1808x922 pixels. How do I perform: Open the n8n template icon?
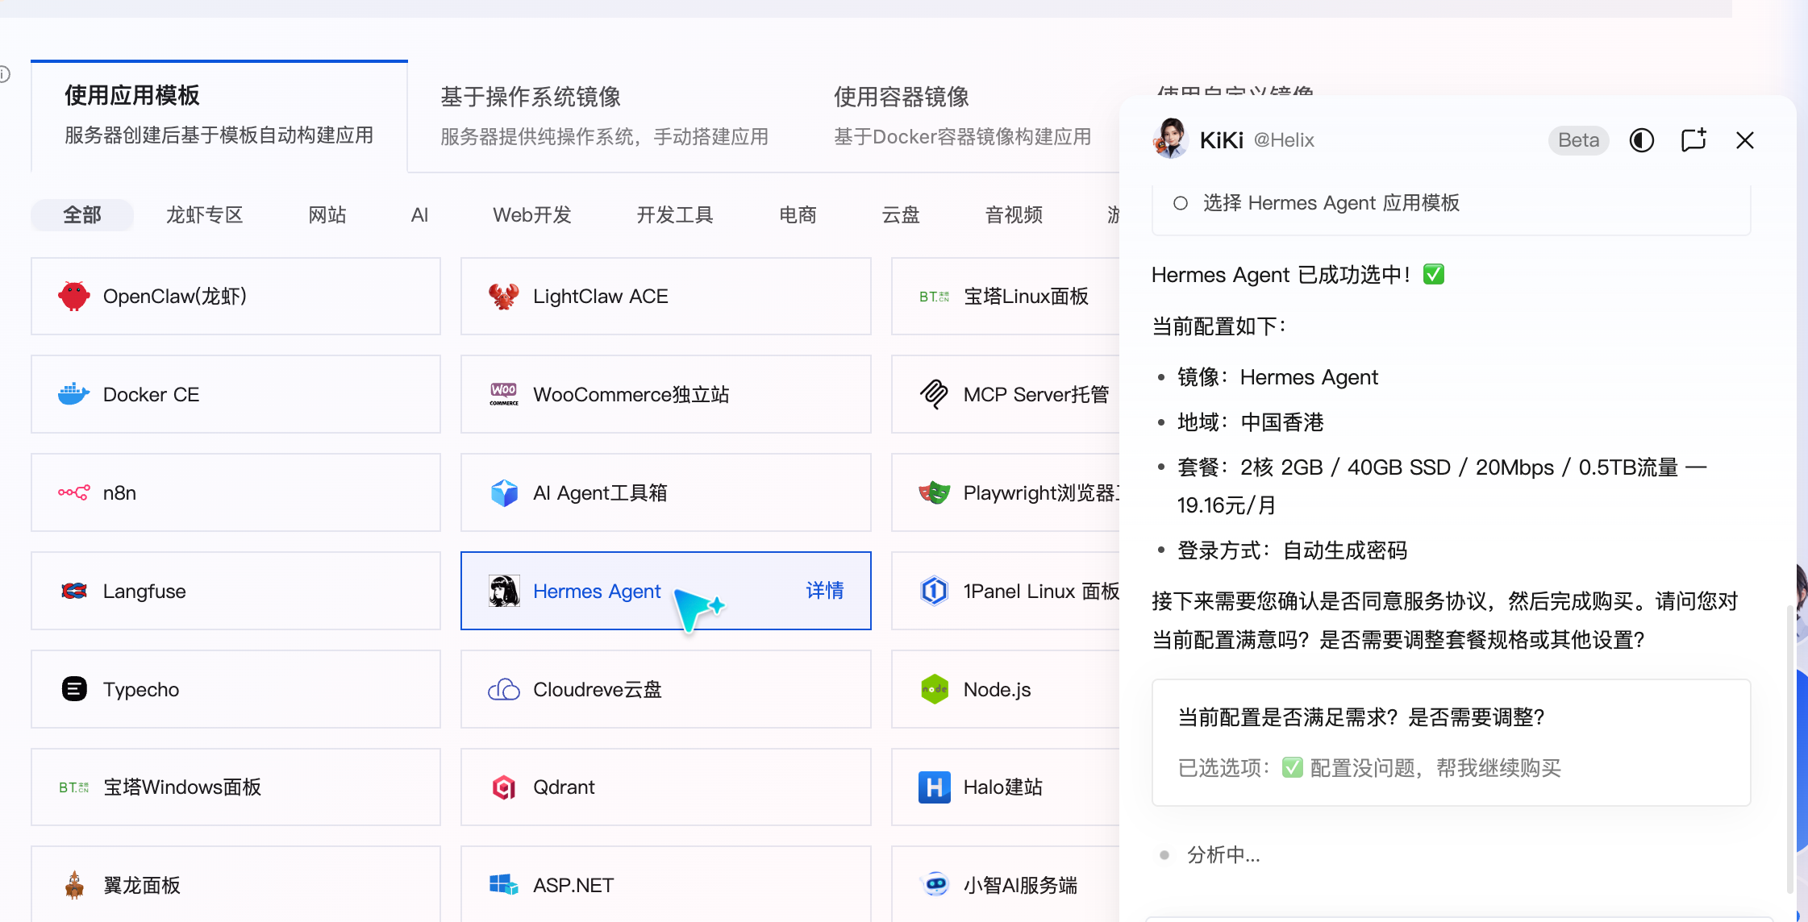[x=73, y=492]
